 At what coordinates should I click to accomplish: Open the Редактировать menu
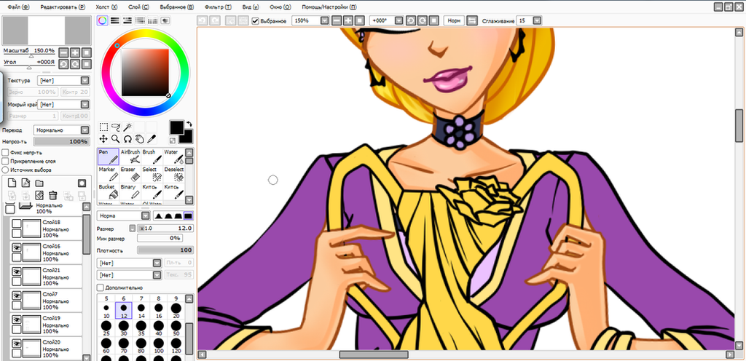pos(63,7)
